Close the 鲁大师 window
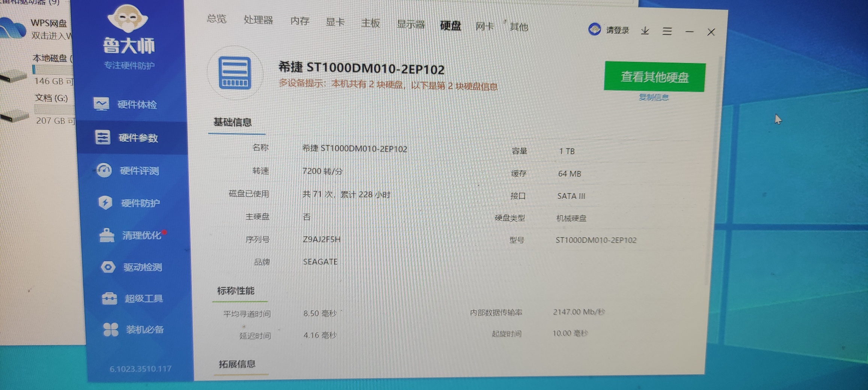 click(711, 32)
